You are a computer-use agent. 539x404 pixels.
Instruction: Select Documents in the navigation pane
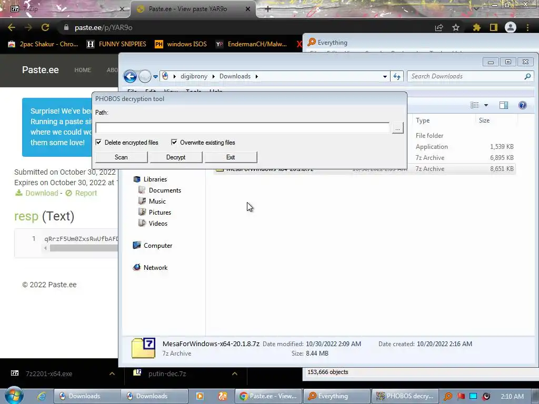[165, 190]
